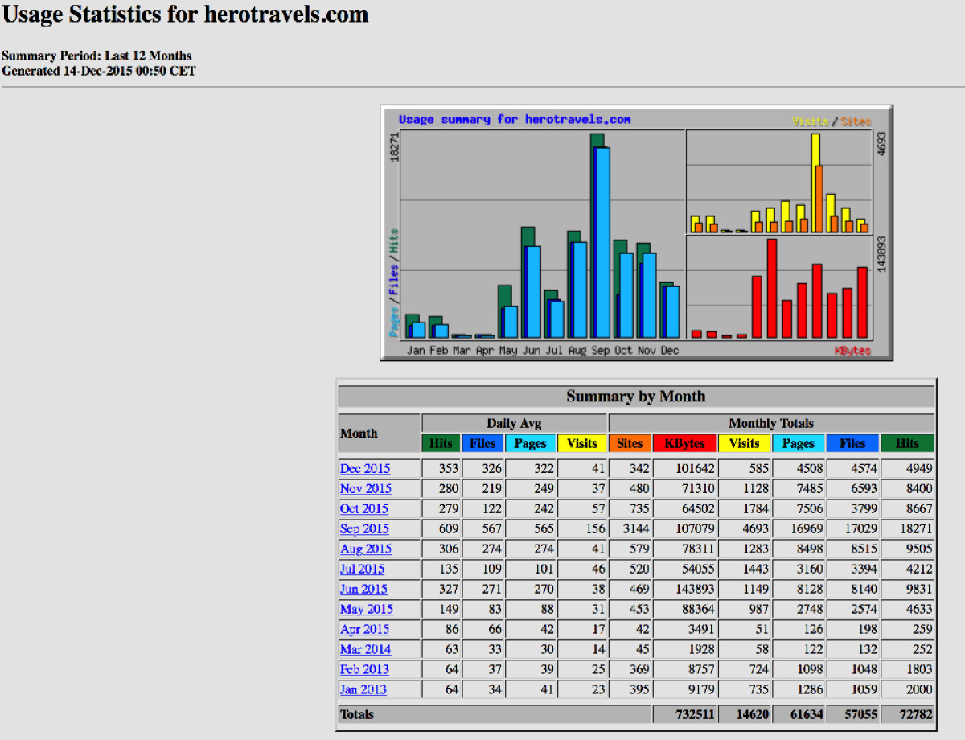The height and width of the screenshot is (740, 965).
Task: Open the Jun 2015 link
Action: (363, 589)
